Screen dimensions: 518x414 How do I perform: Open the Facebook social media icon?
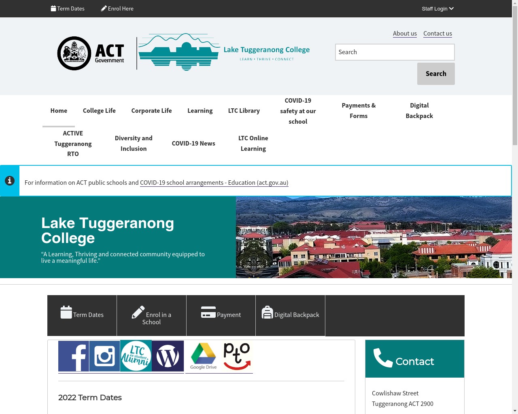(x=74, y=356)
